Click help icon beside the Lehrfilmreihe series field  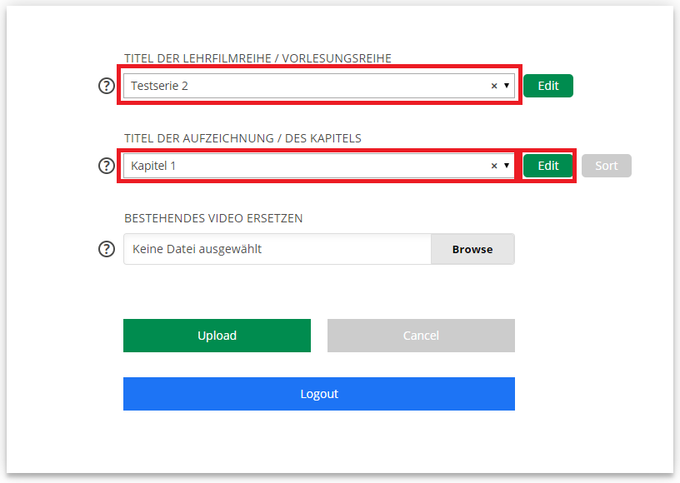click(106, 86)
